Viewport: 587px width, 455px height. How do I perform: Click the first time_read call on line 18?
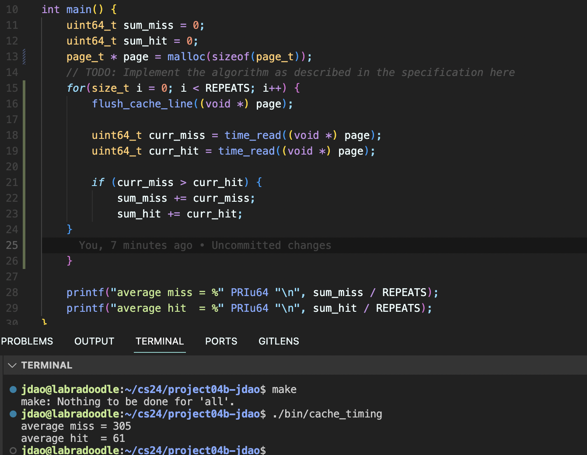252,135
